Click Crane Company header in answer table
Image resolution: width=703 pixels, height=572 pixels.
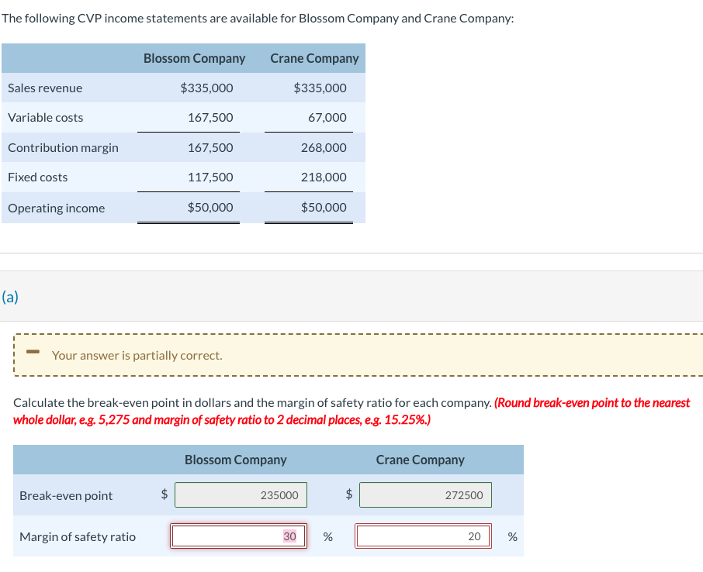(x=420, y=460)
